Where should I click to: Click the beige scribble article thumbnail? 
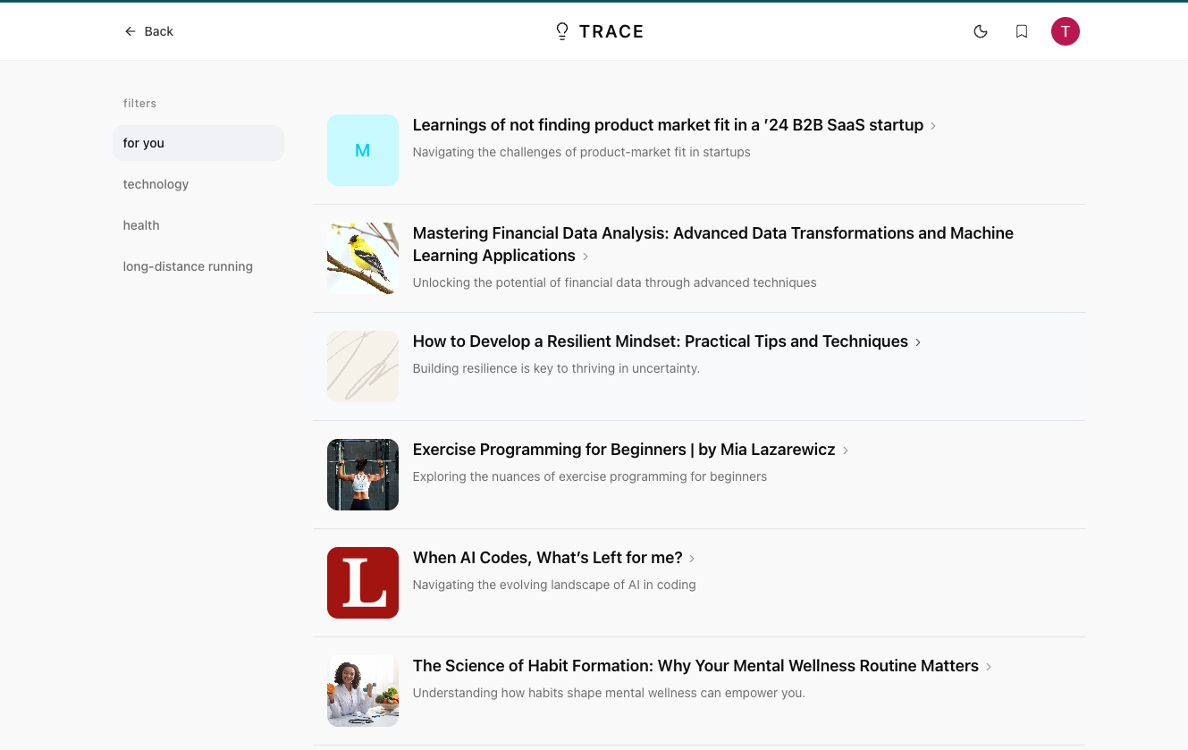coord(363,367)
